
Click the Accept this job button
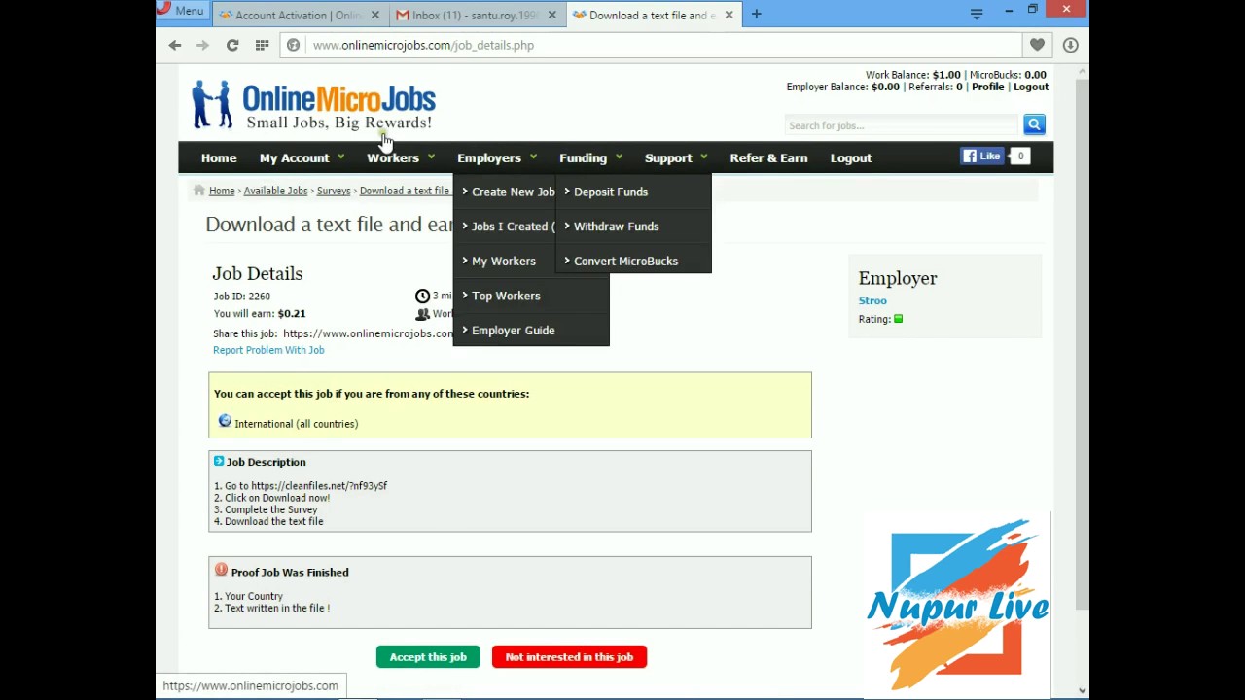point(428,657)
